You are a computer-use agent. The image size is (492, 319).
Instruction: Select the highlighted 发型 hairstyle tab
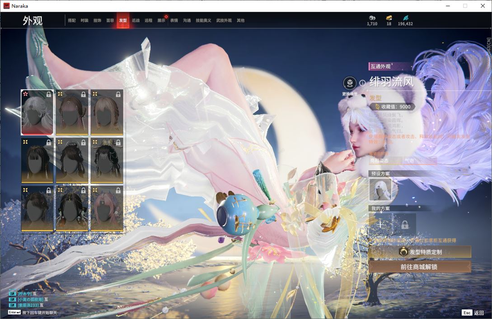point(123,20)
